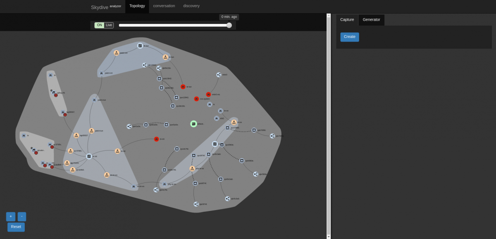Reset the topology view
The width and height of the screenshot is (496, 239).
click(16, 227)
